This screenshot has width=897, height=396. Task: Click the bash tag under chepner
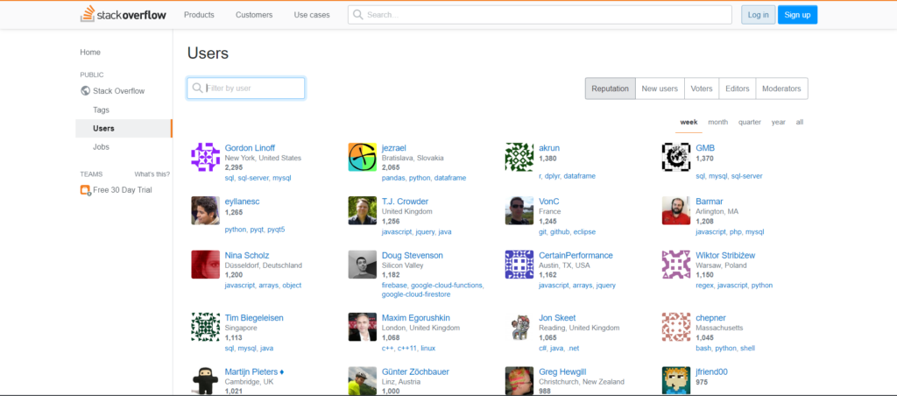[x=703, y=348]
